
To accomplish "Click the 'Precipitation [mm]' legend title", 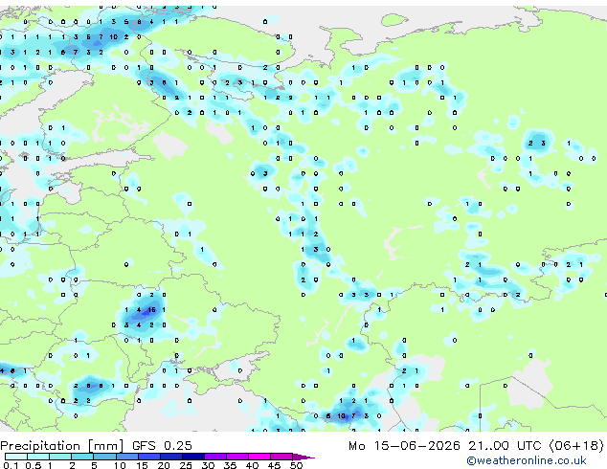I will click(x=62, y=446).
